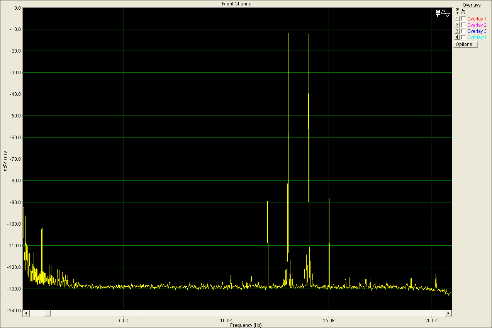Click the 15.0k frequency tick label

click(x=329, y=321)
